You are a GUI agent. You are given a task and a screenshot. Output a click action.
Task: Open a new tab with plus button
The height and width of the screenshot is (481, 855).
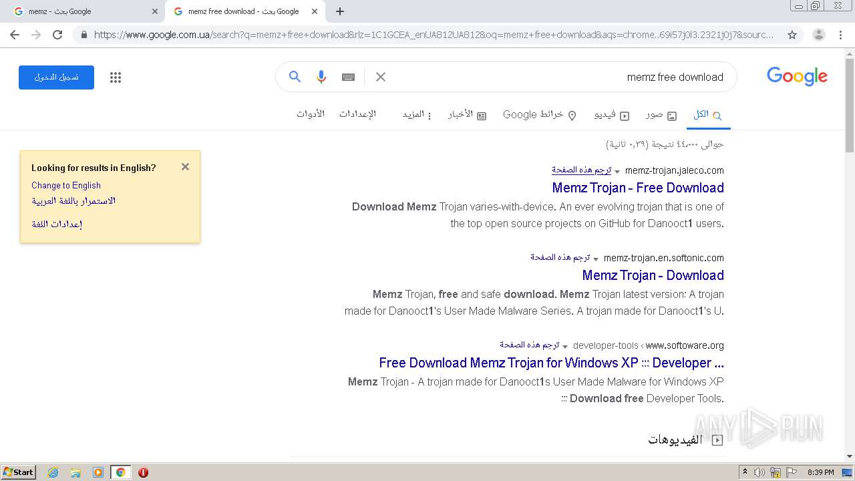pyautogui.click(x=340, y=11)
